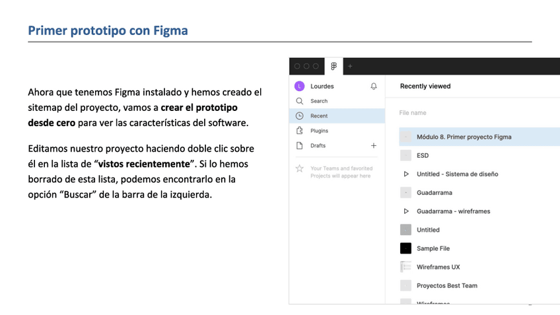Sort by File name column header
Viewport: 560px width, 315px height.
pos(413,113)
